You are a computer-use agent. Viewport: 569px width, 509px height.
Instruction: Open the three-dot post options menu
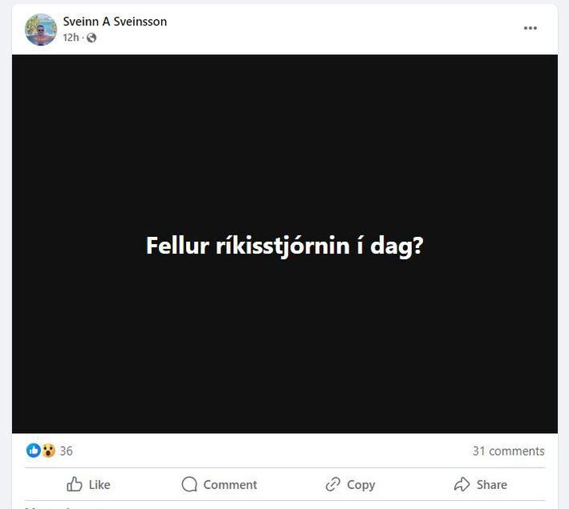[x=530, y=28]
